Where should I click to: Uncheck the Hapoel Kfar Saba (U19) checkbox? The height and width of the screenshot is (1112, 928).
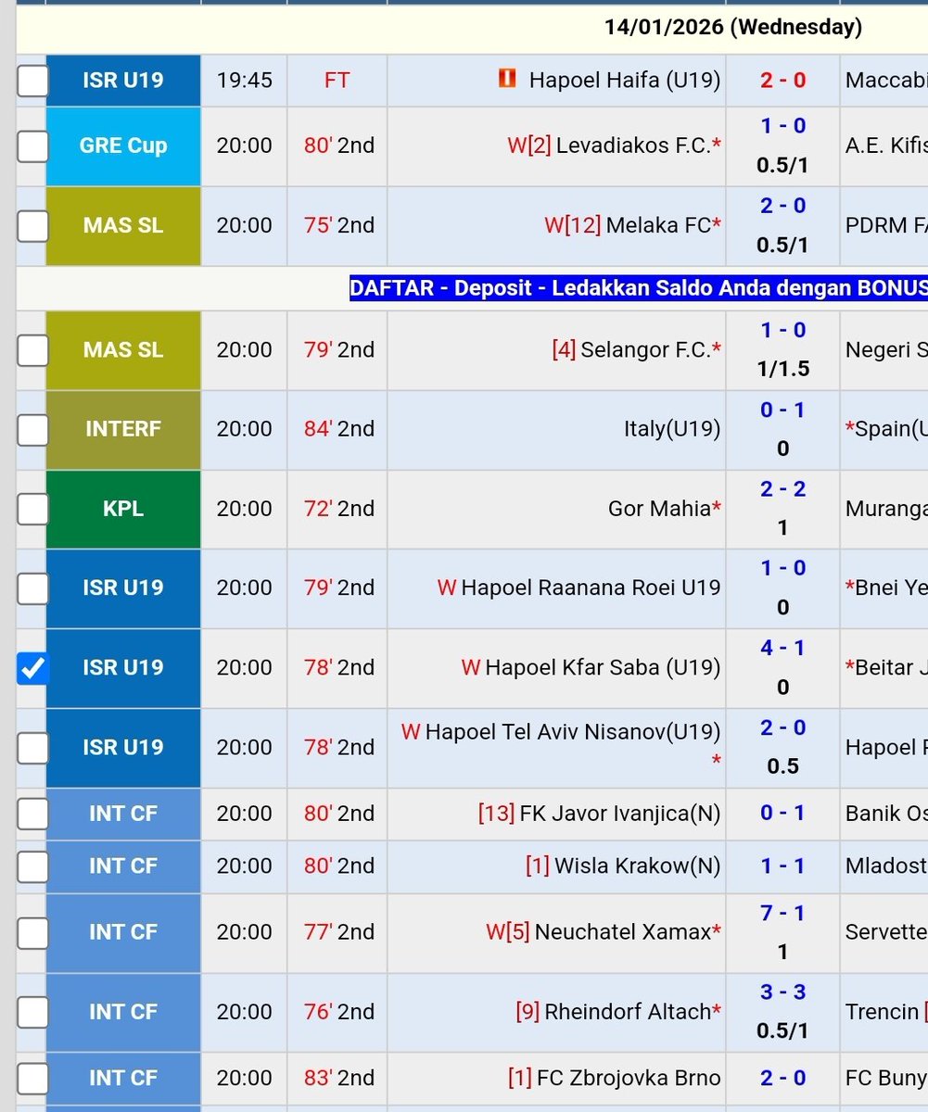tap(32, 667)
